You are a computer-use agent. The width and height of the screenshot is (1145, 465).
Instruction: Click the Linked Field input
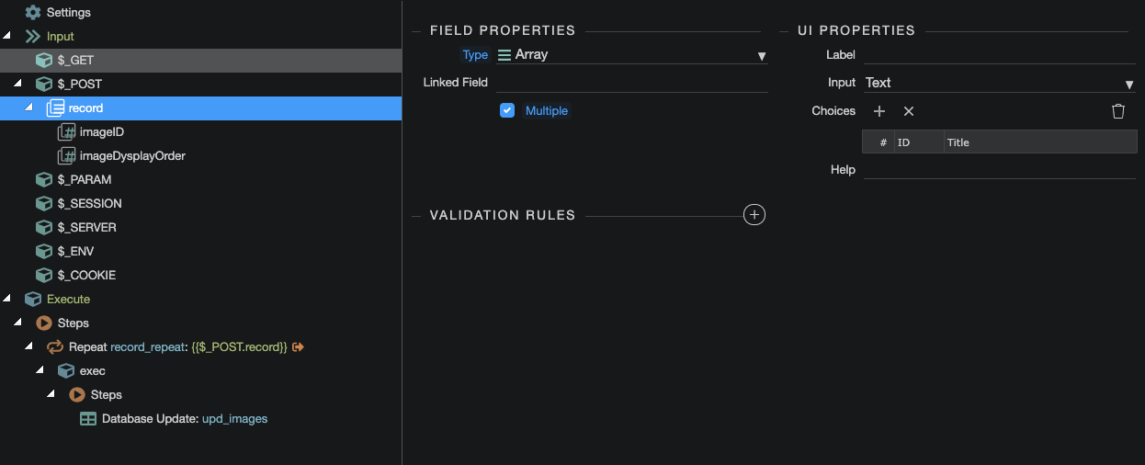click(631, 83)
